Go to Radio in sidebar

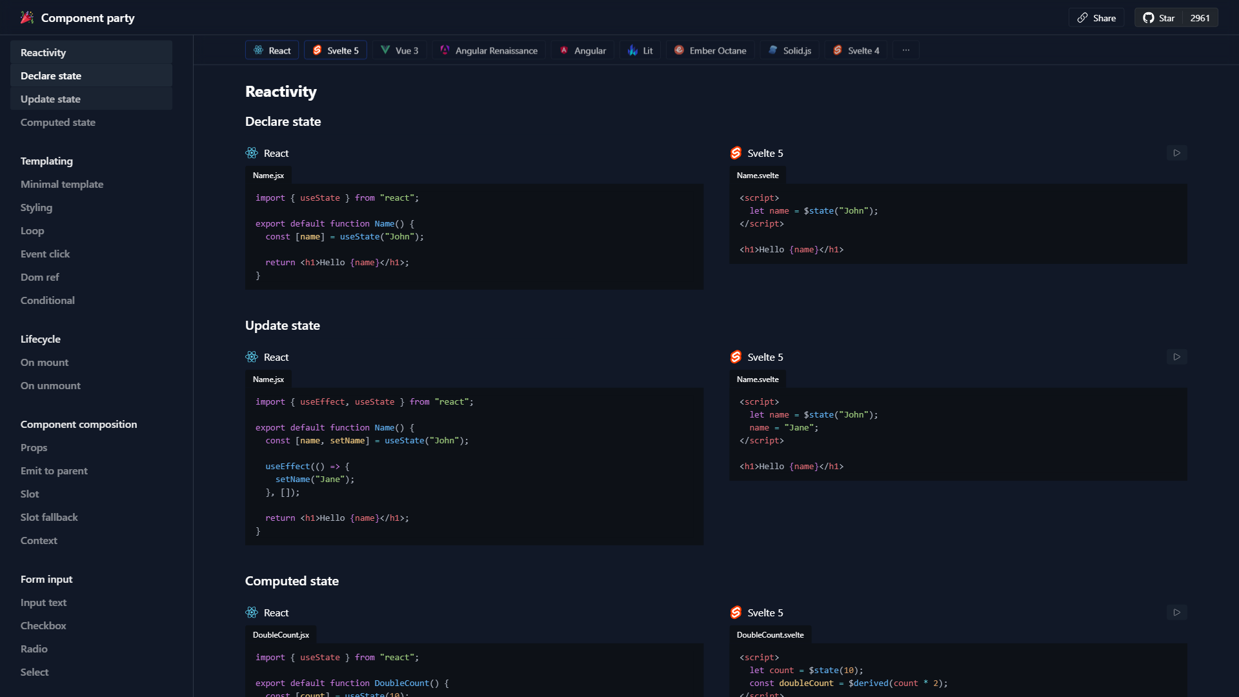pos(91,649)
